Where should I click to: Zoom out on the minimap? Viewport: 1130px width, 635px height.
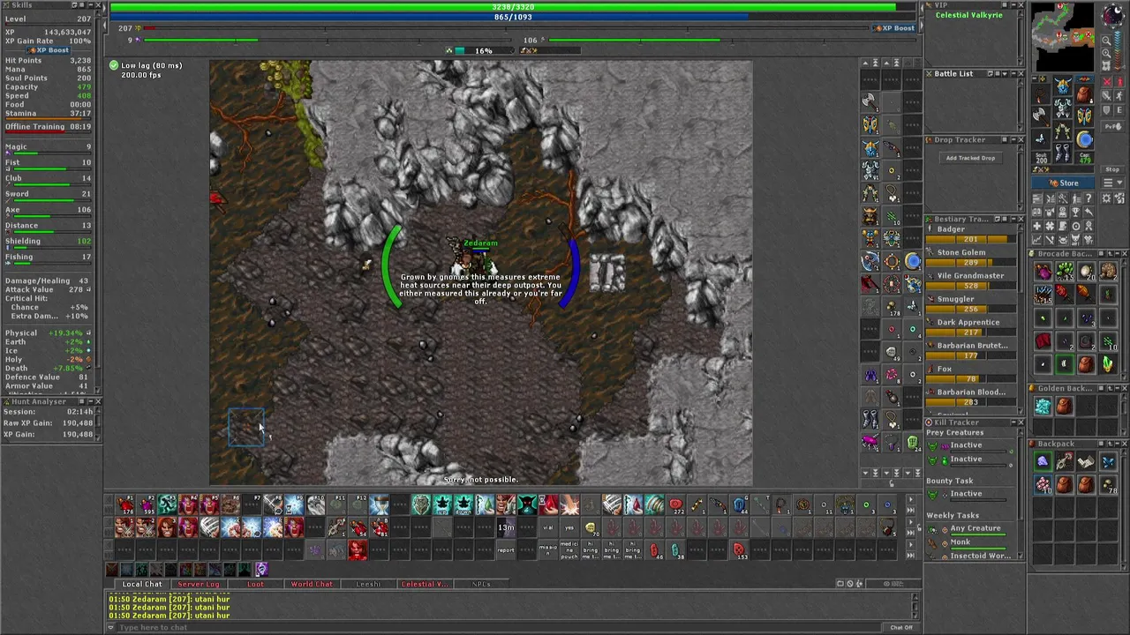1106,40
